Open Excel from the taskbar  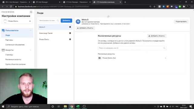coord(78,106)
